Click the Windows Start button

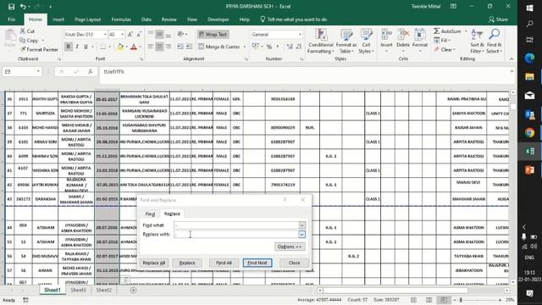pyautogui.click(x=529, y=8)
